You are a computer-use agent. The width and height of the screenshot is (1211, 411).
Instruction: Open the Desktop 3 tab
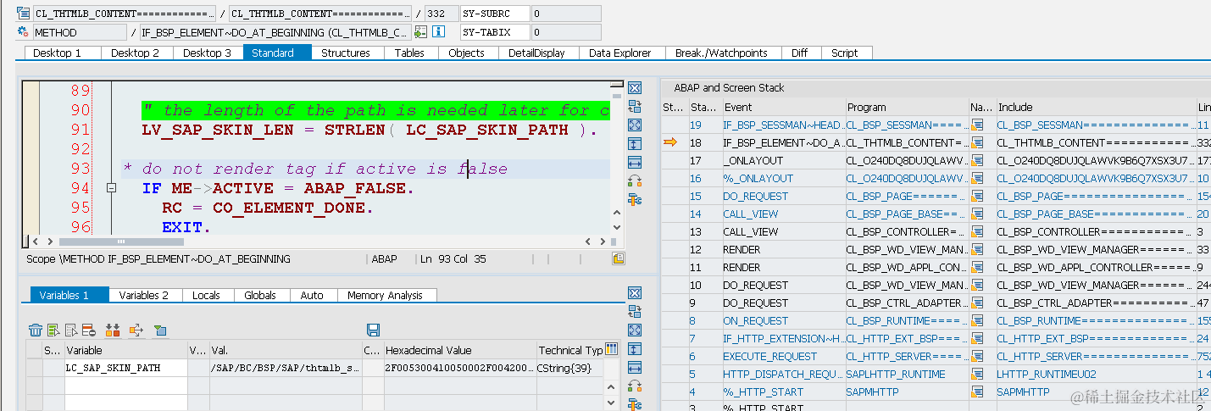(208, 53)
